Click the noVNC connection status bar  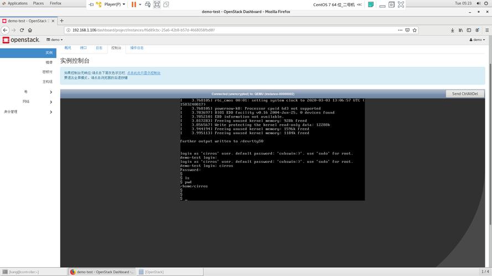[x=253, y=94]
